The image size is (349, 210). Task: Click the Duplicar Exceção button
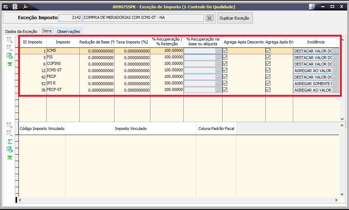coord(235,18)
